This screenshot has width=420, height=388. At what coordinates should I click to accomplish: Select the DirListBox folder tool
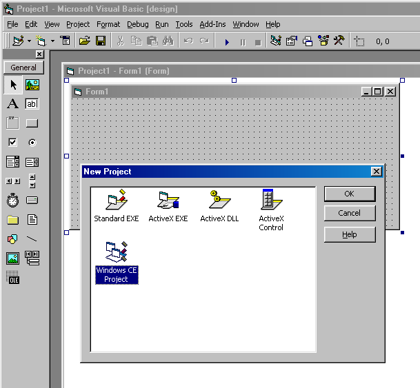tap(12, 220)
